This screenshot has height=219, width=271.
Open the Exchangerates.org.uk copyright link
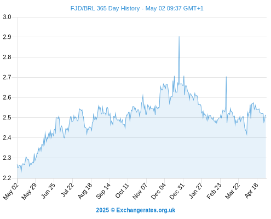(136, 210)
